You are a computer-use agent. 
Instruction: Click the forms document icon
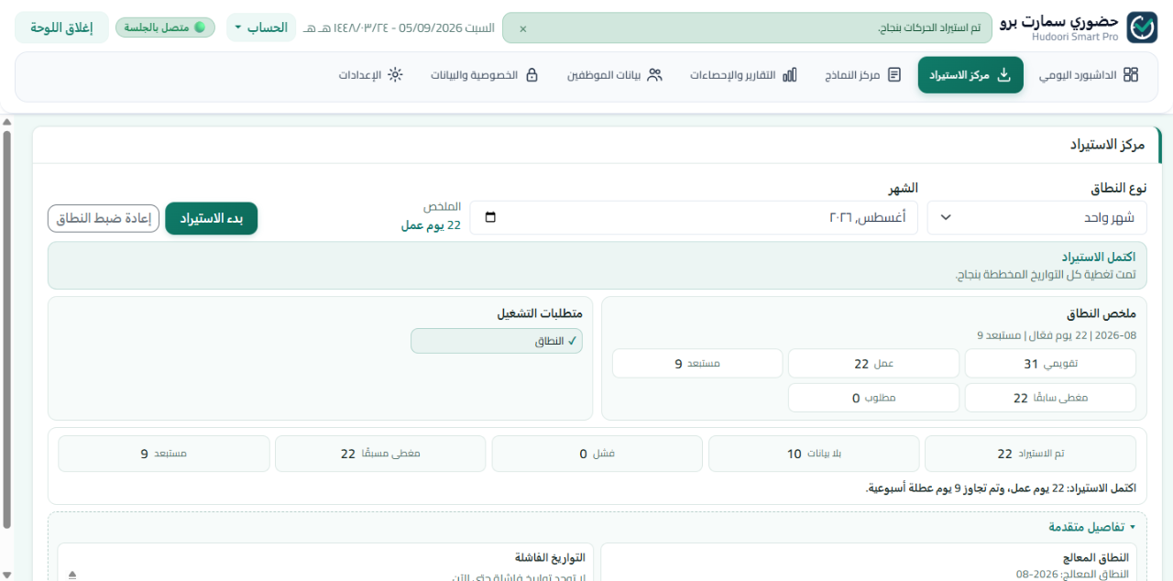[x=894, y=75]
